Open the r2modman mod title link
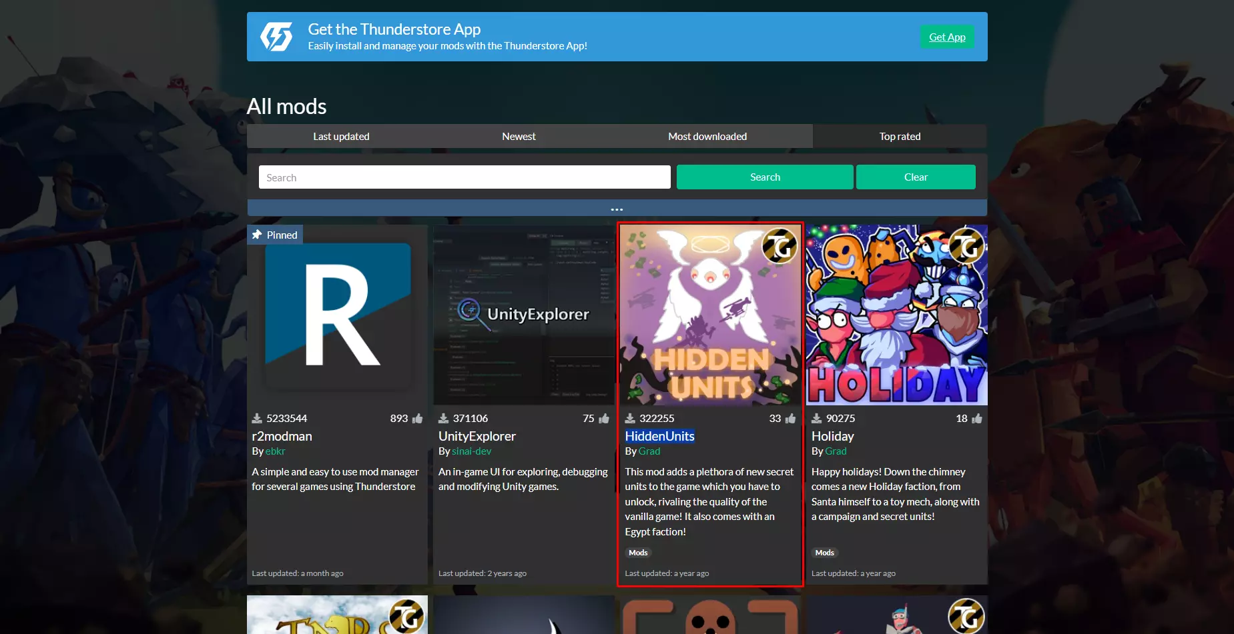 click(282, 436)
